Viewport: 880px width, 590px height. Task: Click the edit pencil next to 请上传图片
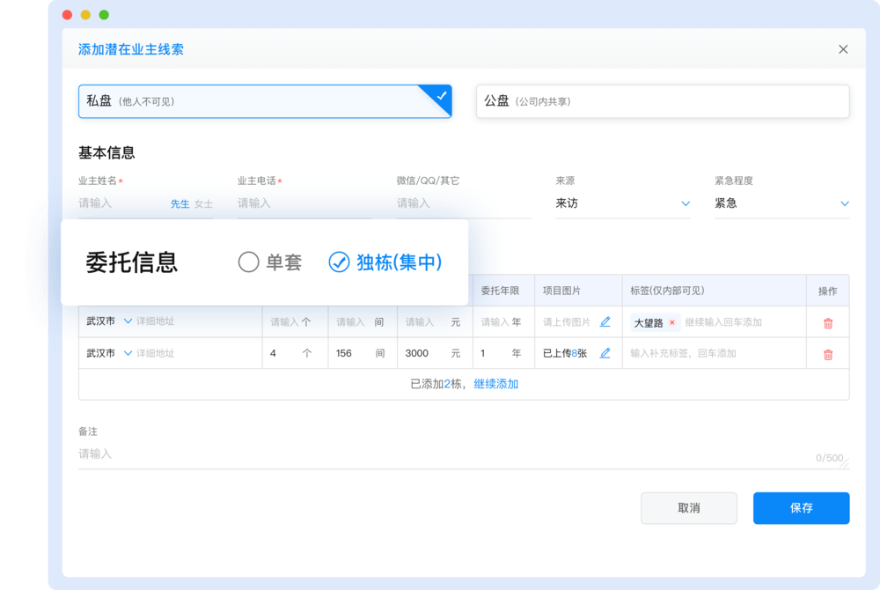click(605, 321)
